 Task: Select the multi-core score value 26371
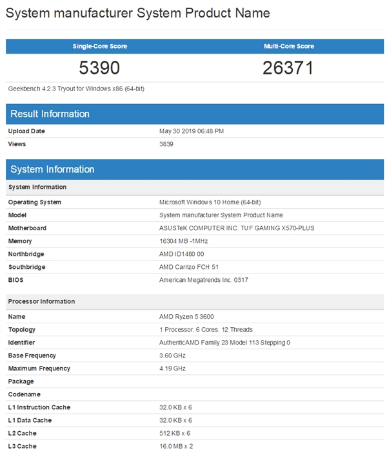[288, 68]
